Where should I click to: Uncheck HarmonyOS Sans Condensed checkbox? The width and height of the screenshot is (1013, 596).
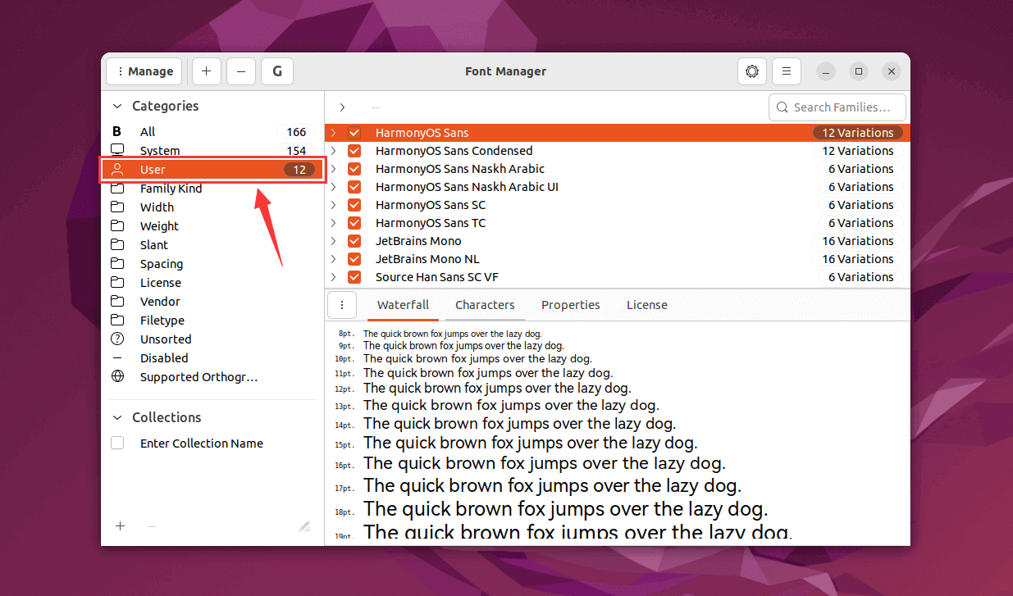click(354, 151)
